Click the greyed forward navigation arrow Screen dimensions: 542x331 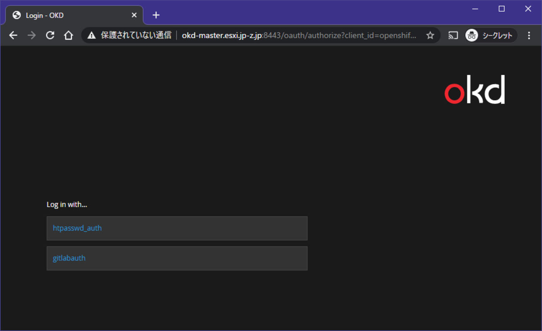pos(32,35)
